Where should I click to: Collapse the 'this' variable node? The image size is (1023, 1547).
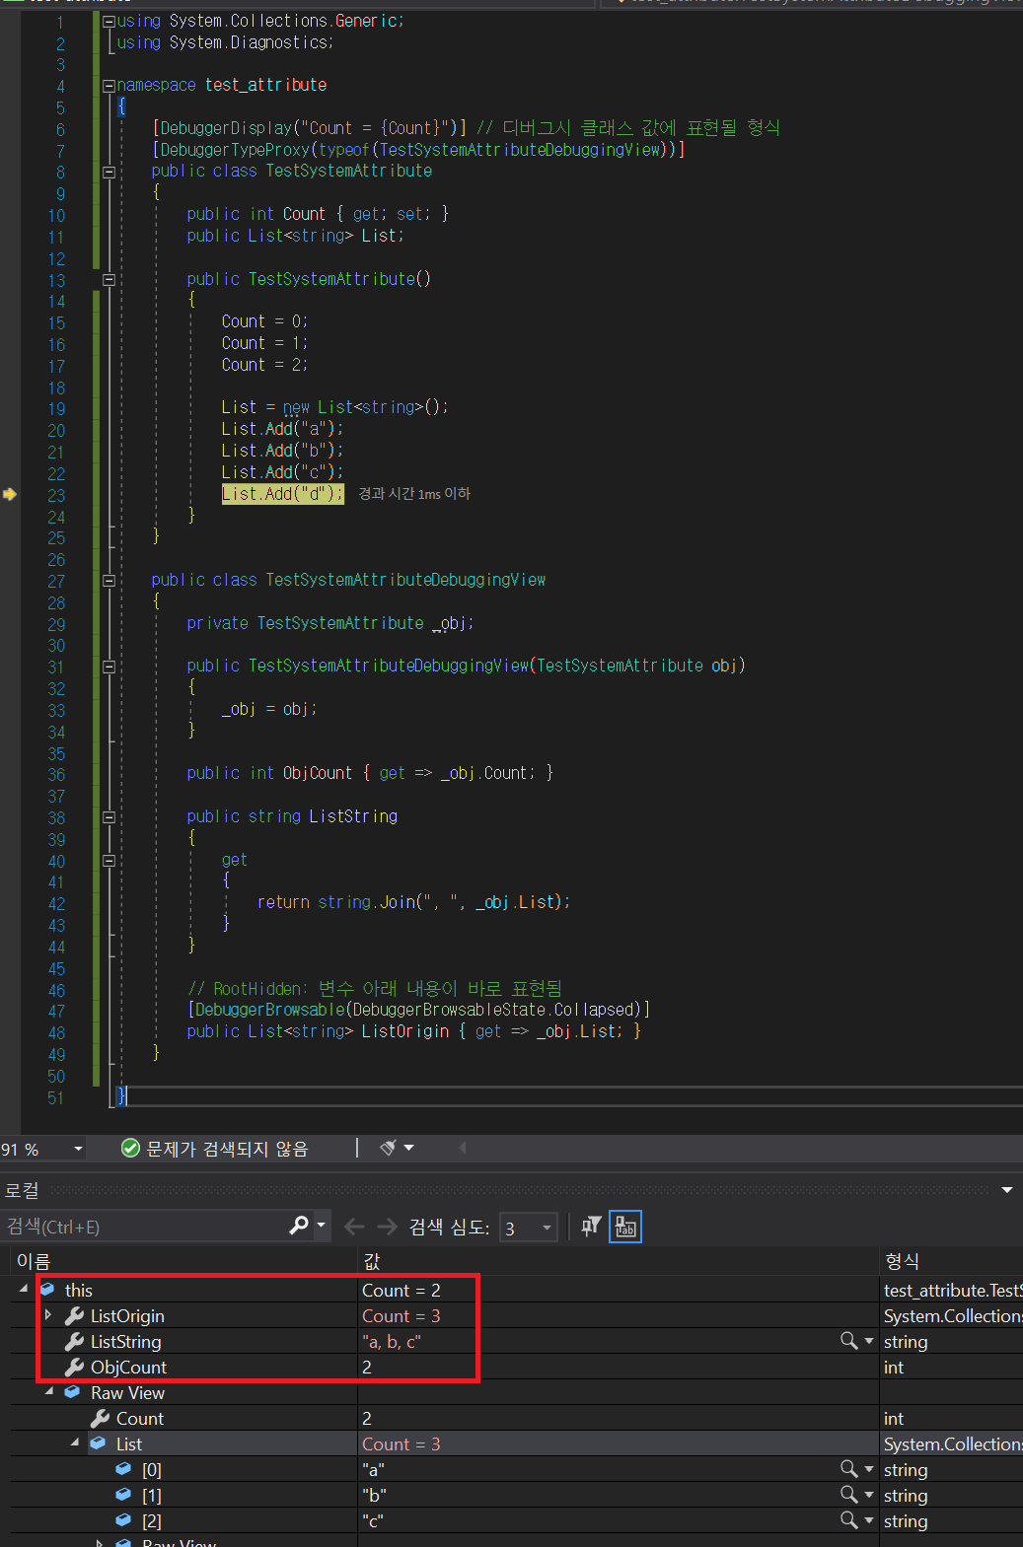[24, 1289]
